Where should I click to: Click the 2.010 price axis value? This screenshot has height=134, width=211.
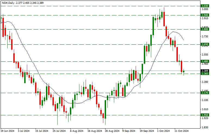(205, 109)
